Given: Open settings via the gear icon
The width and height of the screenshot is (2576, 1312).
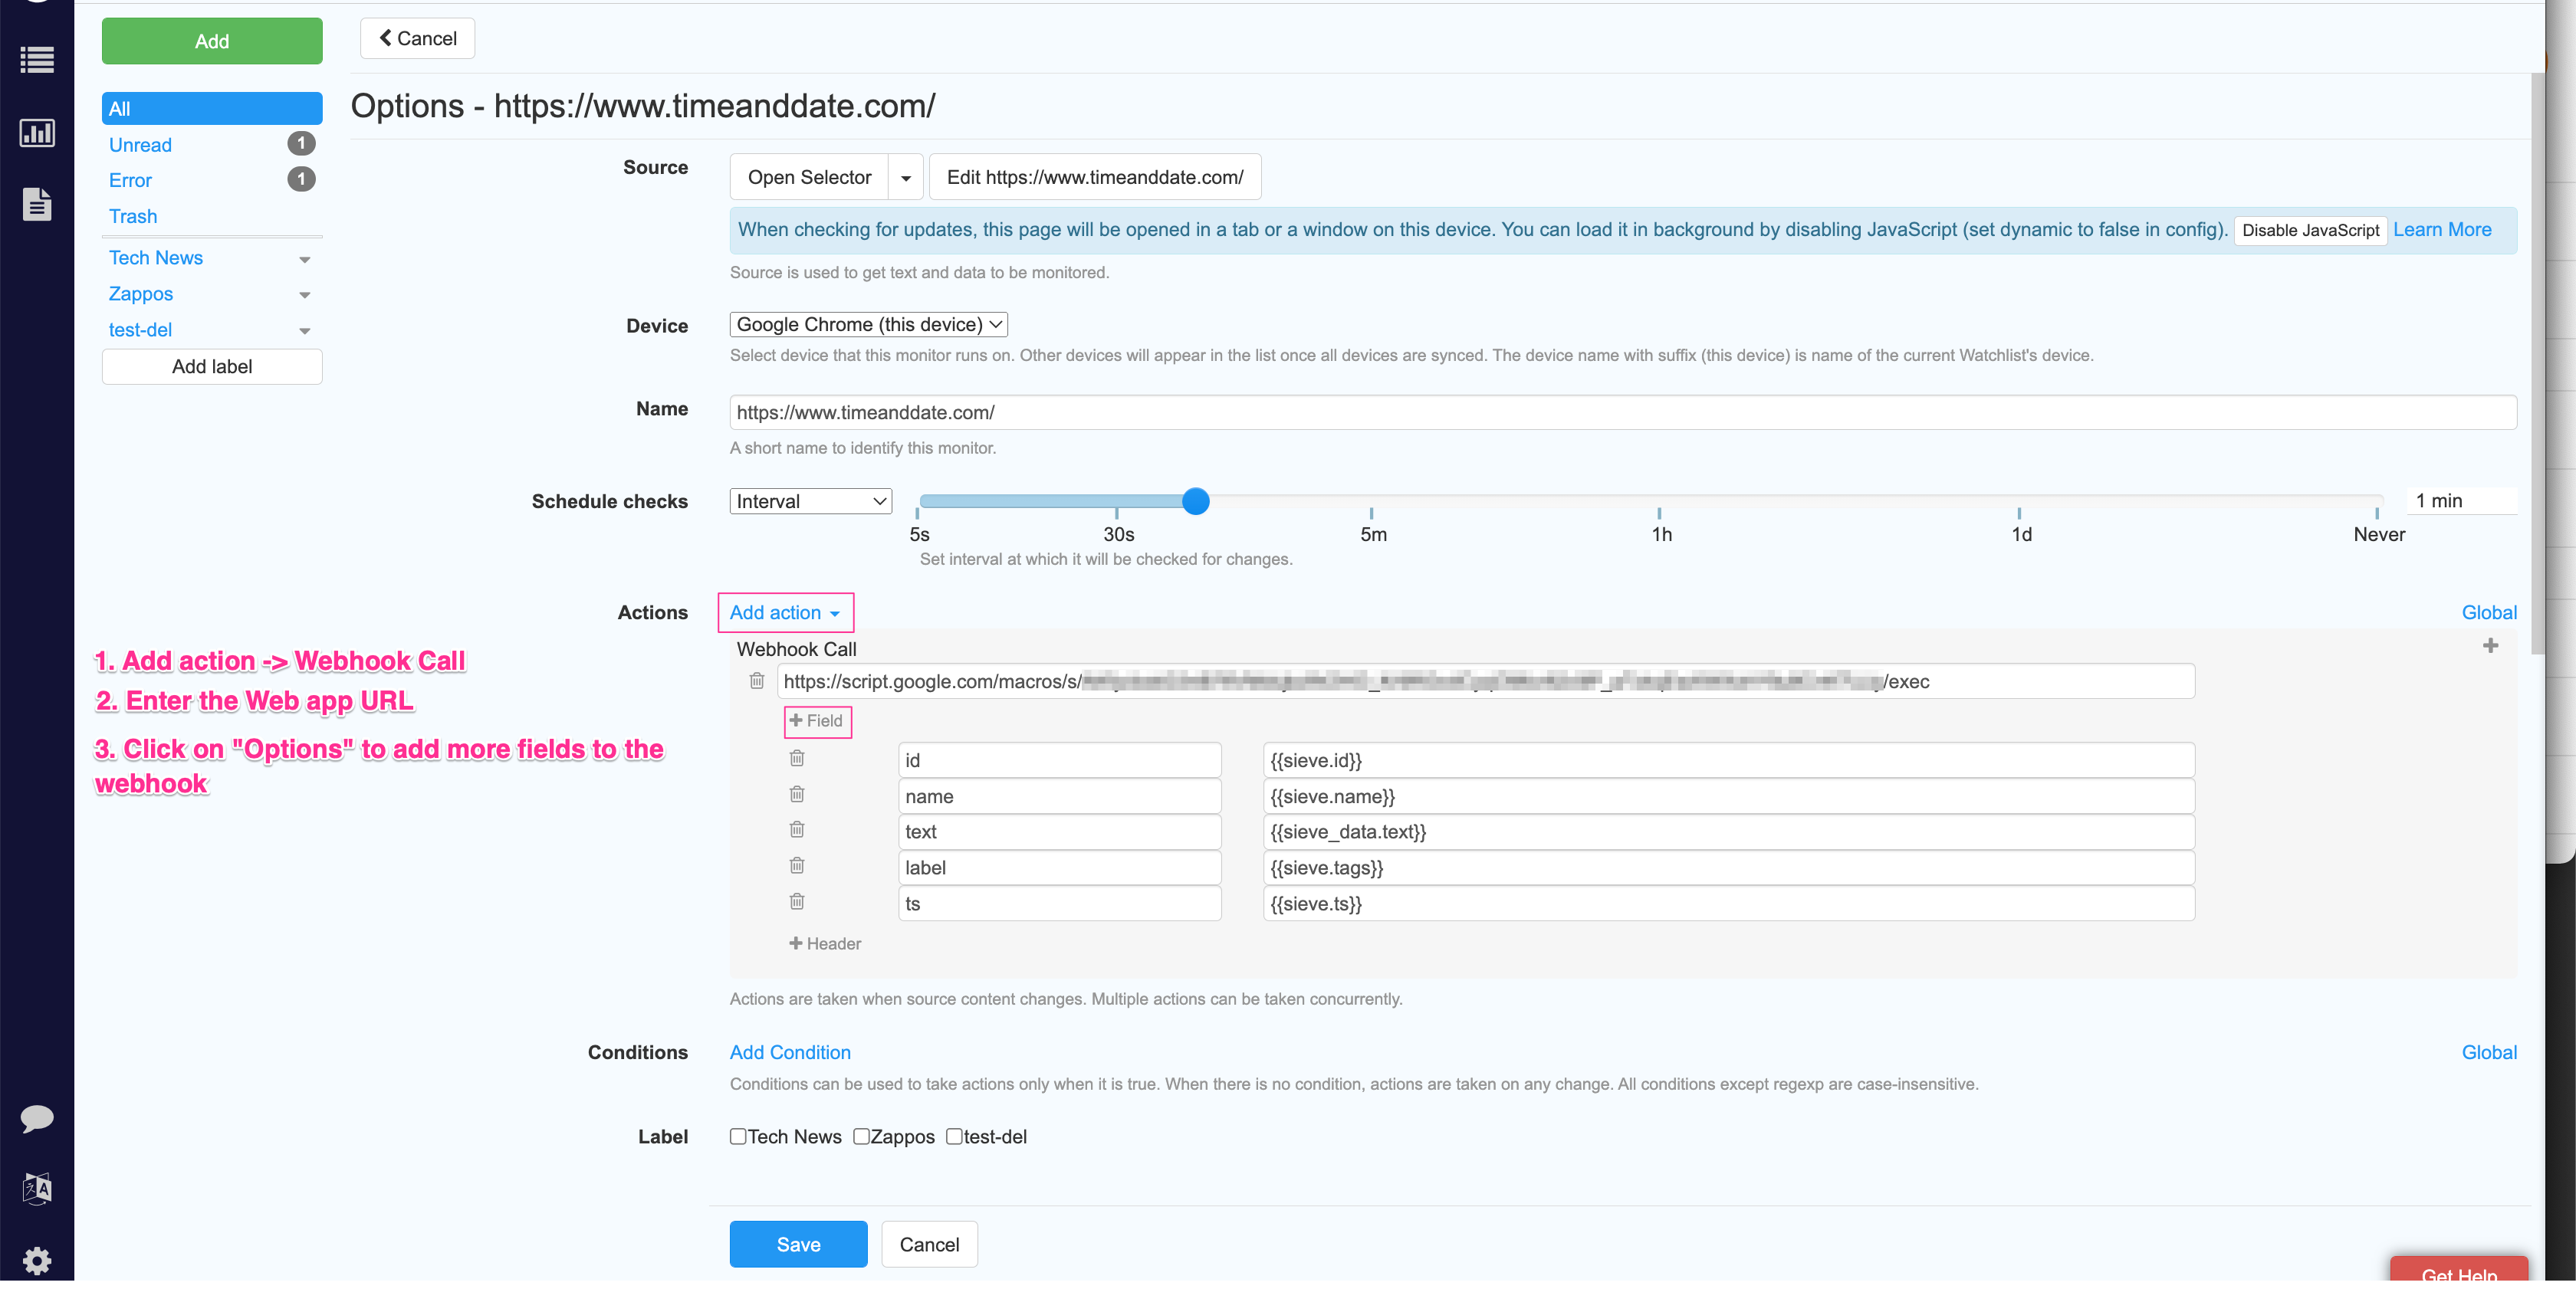Looking at the screenshot, I should pyautogui.click(x=37, y=1260).
